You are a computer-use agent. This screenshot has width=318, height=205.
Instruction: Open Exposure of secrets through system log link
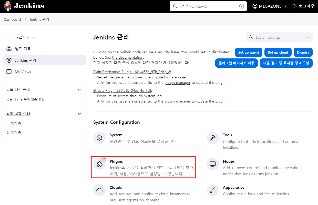[x=129, y=96]
